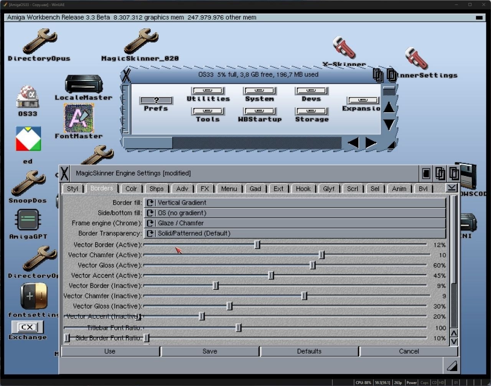Open the OS33 disk icon
Image resolution: width=491 pixels, height=386 pixels.
pyautogui.click(x=28, y=97)
